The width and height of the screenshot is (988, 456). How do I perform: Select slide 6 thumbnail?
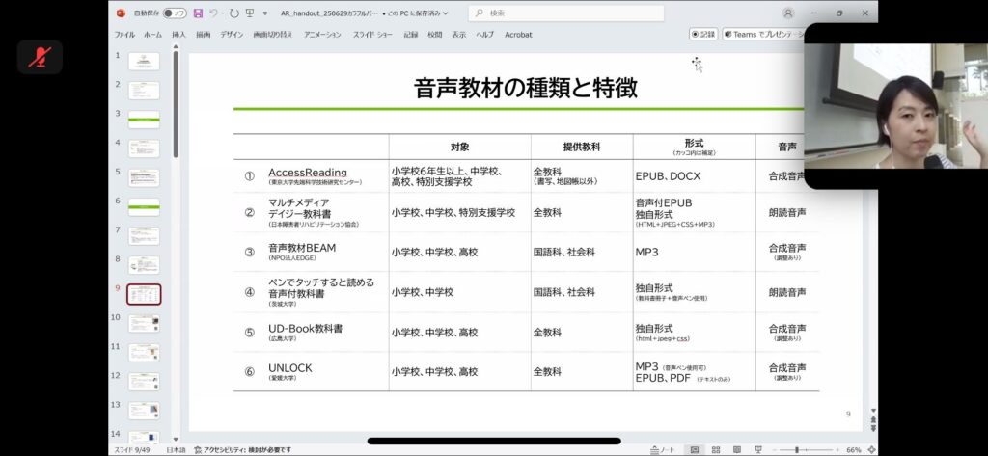(x=144, y=206)
